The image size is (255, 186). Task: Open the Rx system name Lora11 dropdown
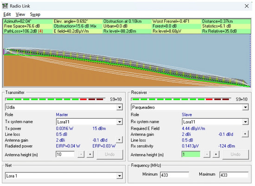pos(245,122)
